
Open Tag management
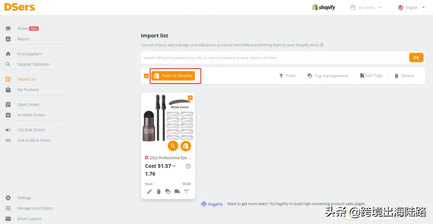(x=328, y=76)
